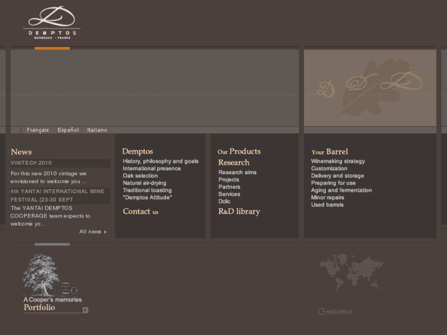The height and width of the screenshot is (335, 447).
Task: Open the Oak selection page
Action: pos(140,176)
